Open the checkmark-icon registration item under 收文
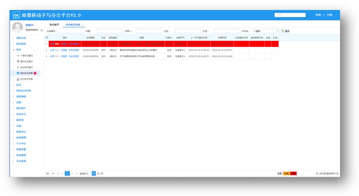 pos(25,56)
